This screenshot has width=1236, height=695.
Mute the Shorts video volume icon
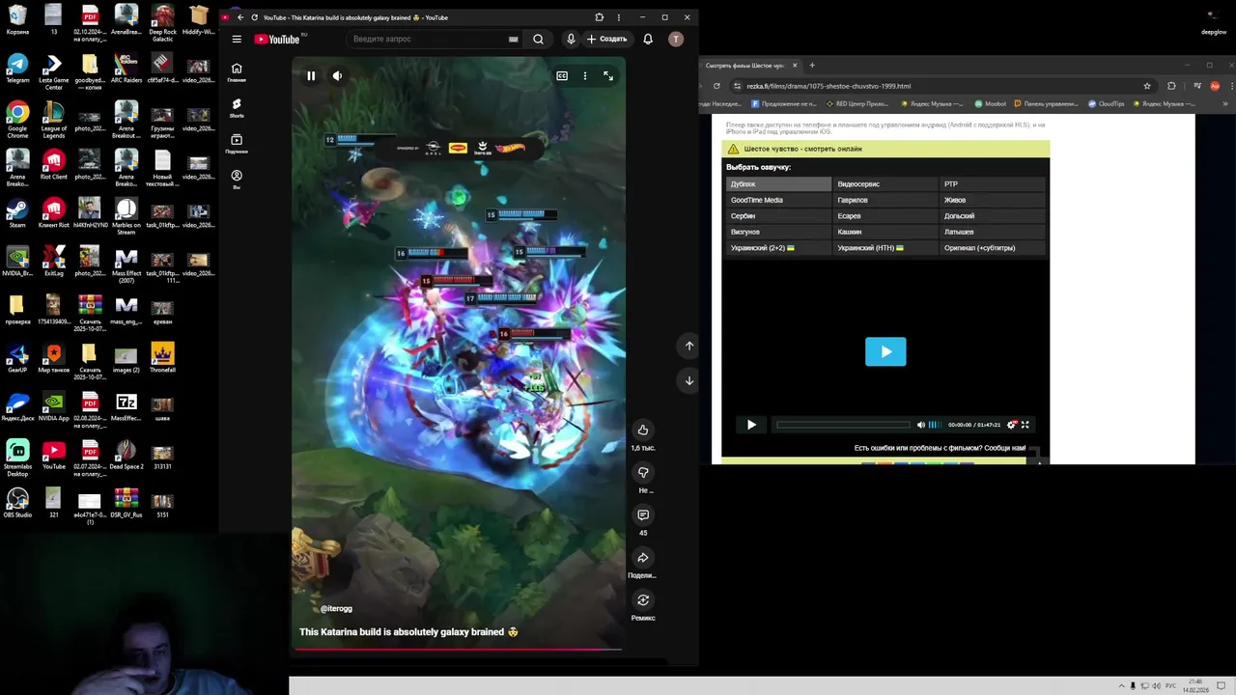337,75
